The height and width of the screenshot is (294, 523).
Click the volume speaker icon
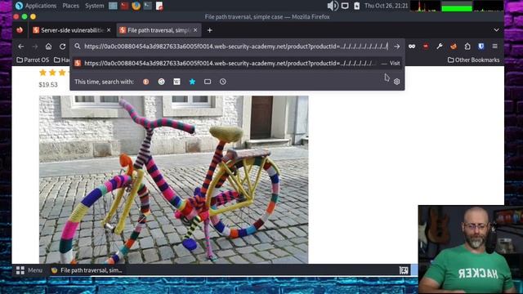[x=333, y=6]
